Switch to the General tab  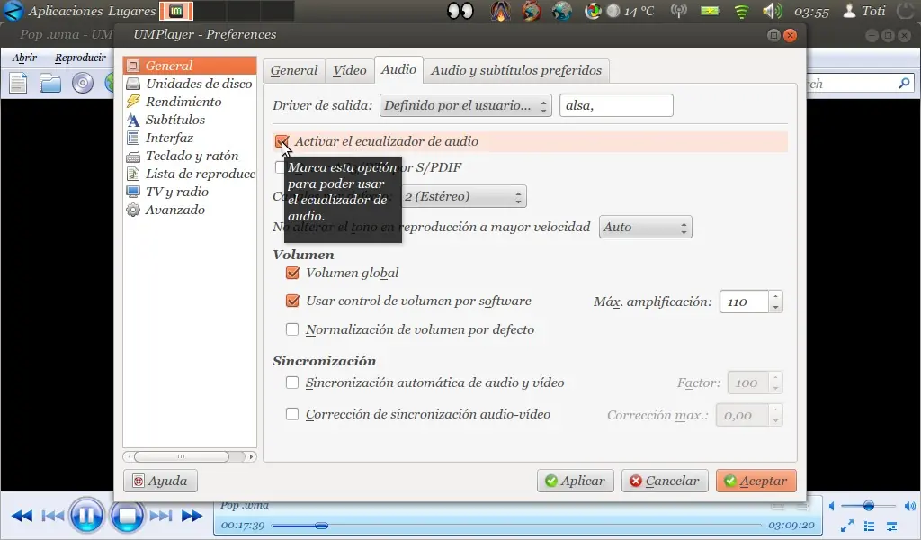(294, 70)
